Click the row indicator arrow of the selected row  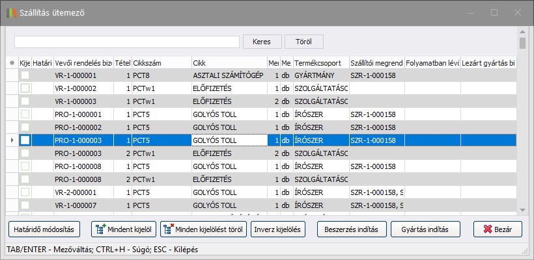click(12, 140)
